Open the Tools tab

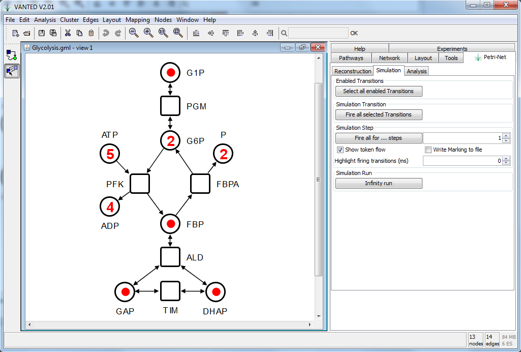pyautogui.click(x=451, y=58)
